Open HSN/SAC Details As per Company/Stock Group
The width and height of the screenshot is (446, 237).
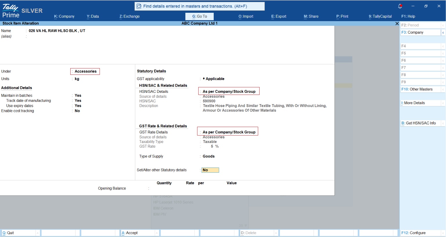pos(229,91)
